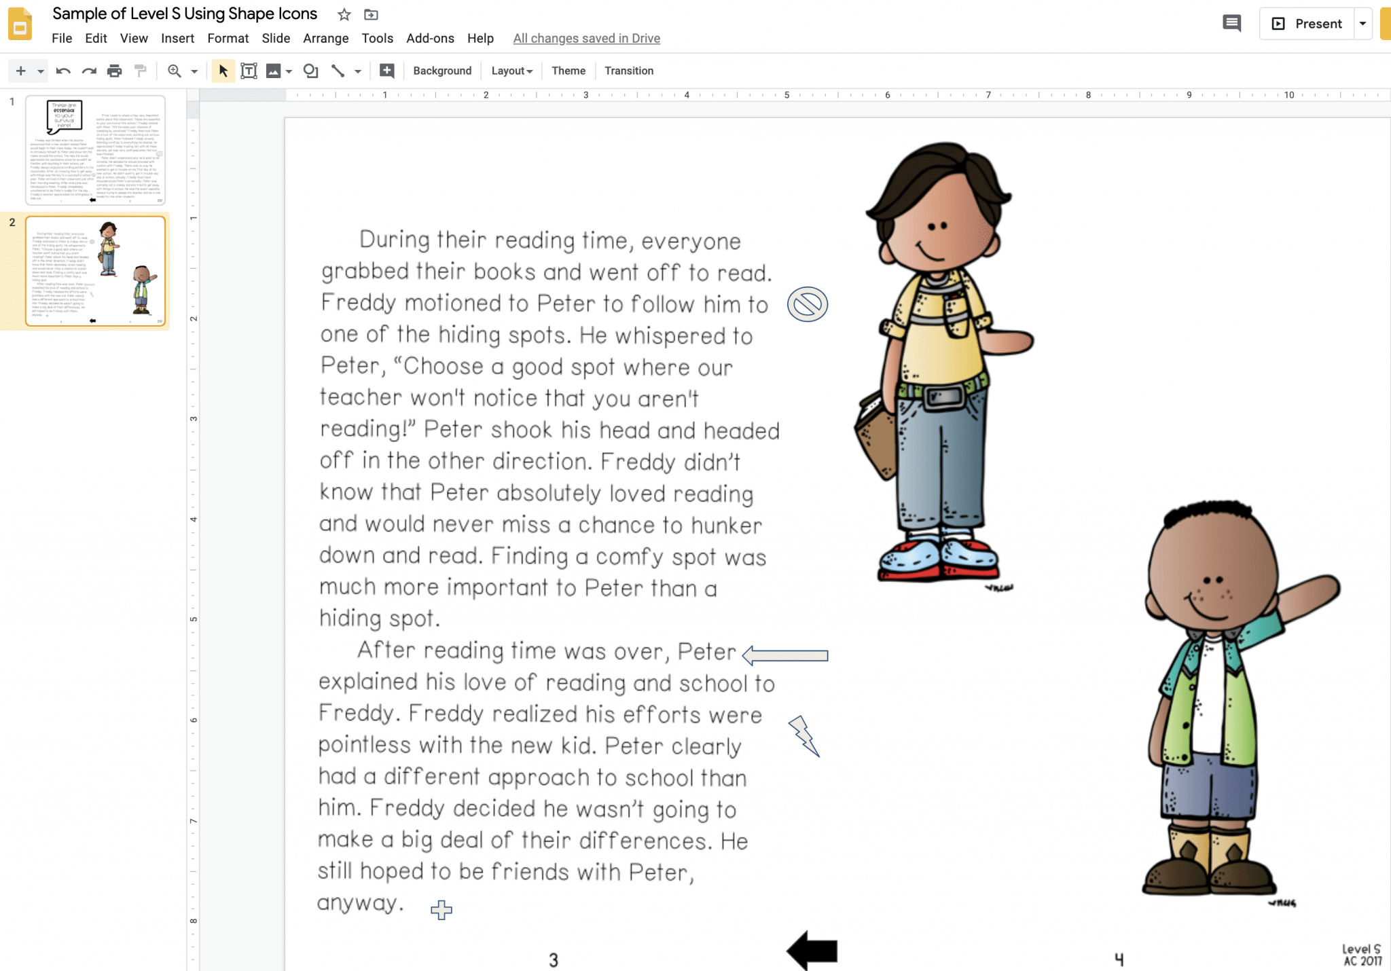Open the Slide menu
Screen dimensions: 1391x971
click(276, 39)
